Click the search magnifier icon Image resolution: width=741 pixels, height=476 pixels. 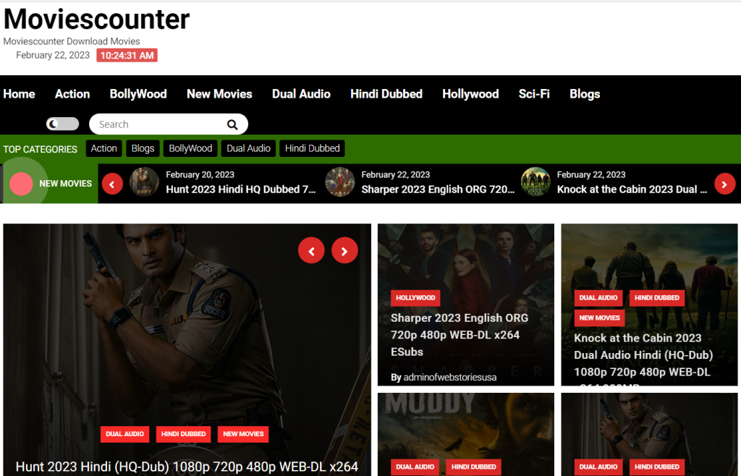click(232, 124)
